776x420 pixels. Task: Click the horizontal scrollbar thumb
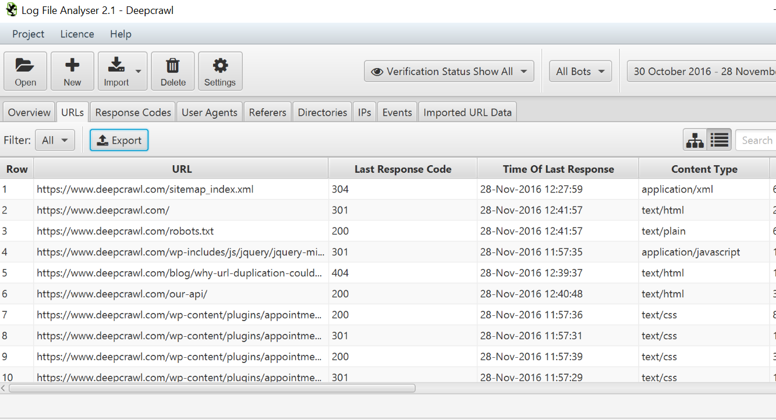212,388
